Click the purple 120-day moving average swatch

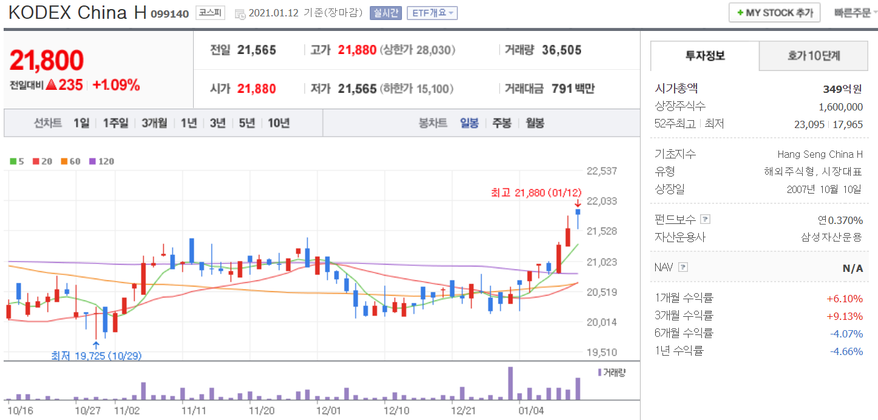(x=92, y=161)
